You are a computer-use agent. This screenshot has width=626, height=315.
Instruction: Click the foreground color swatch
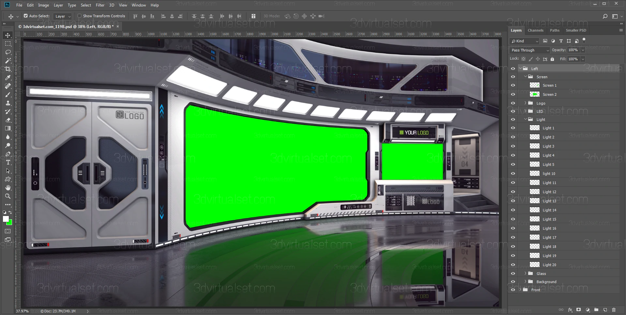click(6, 219)
